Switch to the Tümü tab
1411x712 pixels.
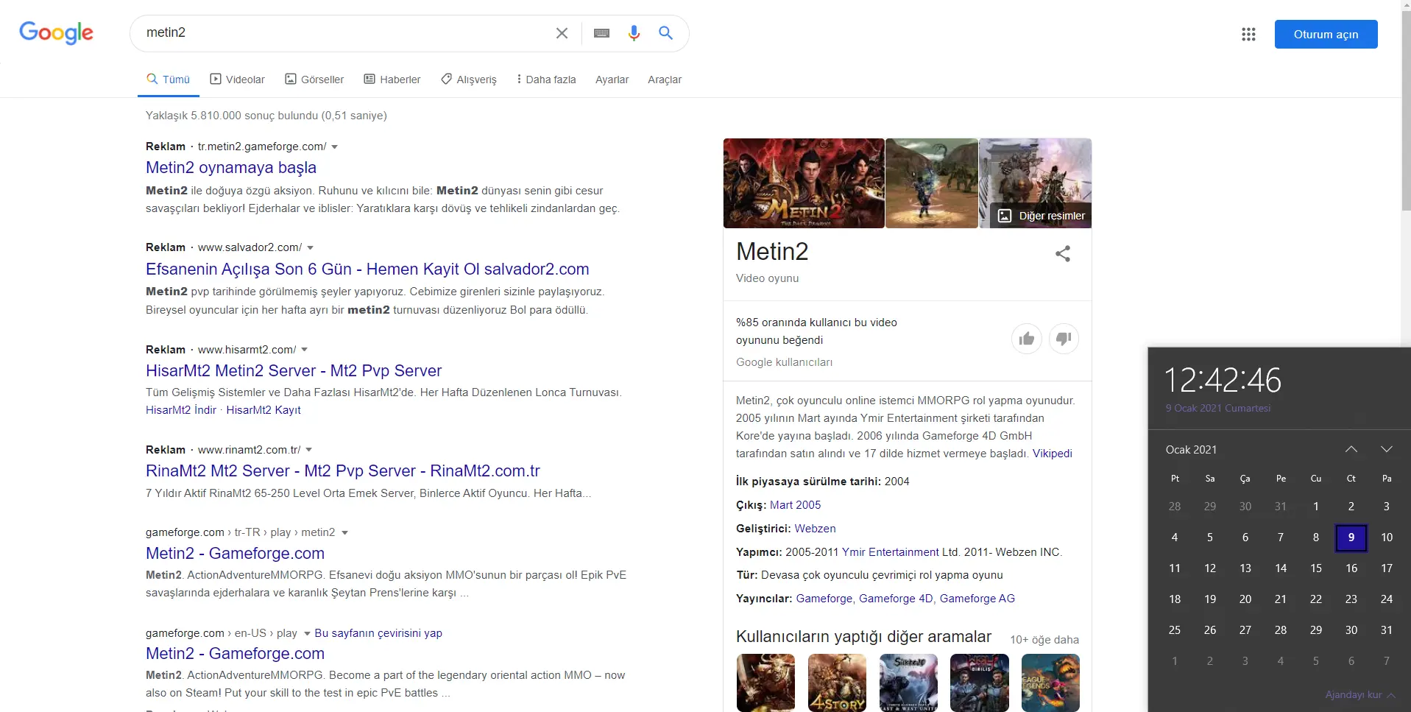(169, 80)
